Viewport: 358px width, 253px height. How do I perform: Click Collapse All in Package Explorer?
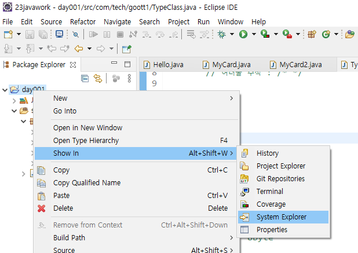(x=85, y=79)
